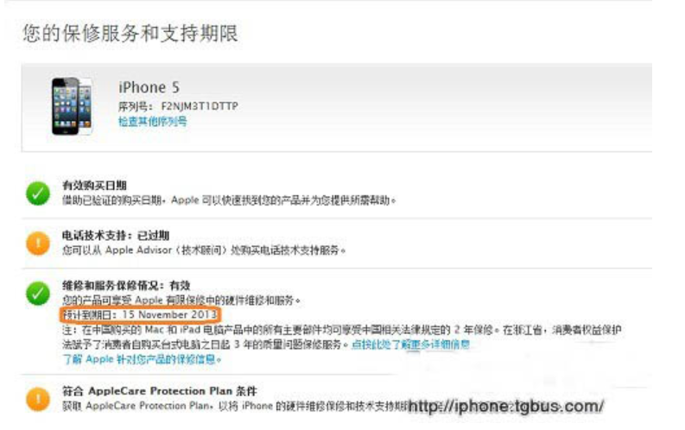Image resolution: width=685 pixels, height=430 pixels.
Task: Click the 有效购买日期 heading
Action: (94, 186)
